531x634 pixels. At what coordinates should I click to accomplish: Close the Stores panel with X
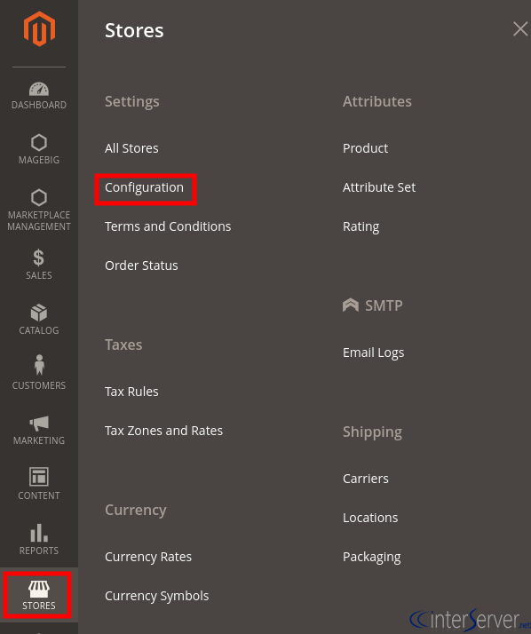click(x=520, y=29)
